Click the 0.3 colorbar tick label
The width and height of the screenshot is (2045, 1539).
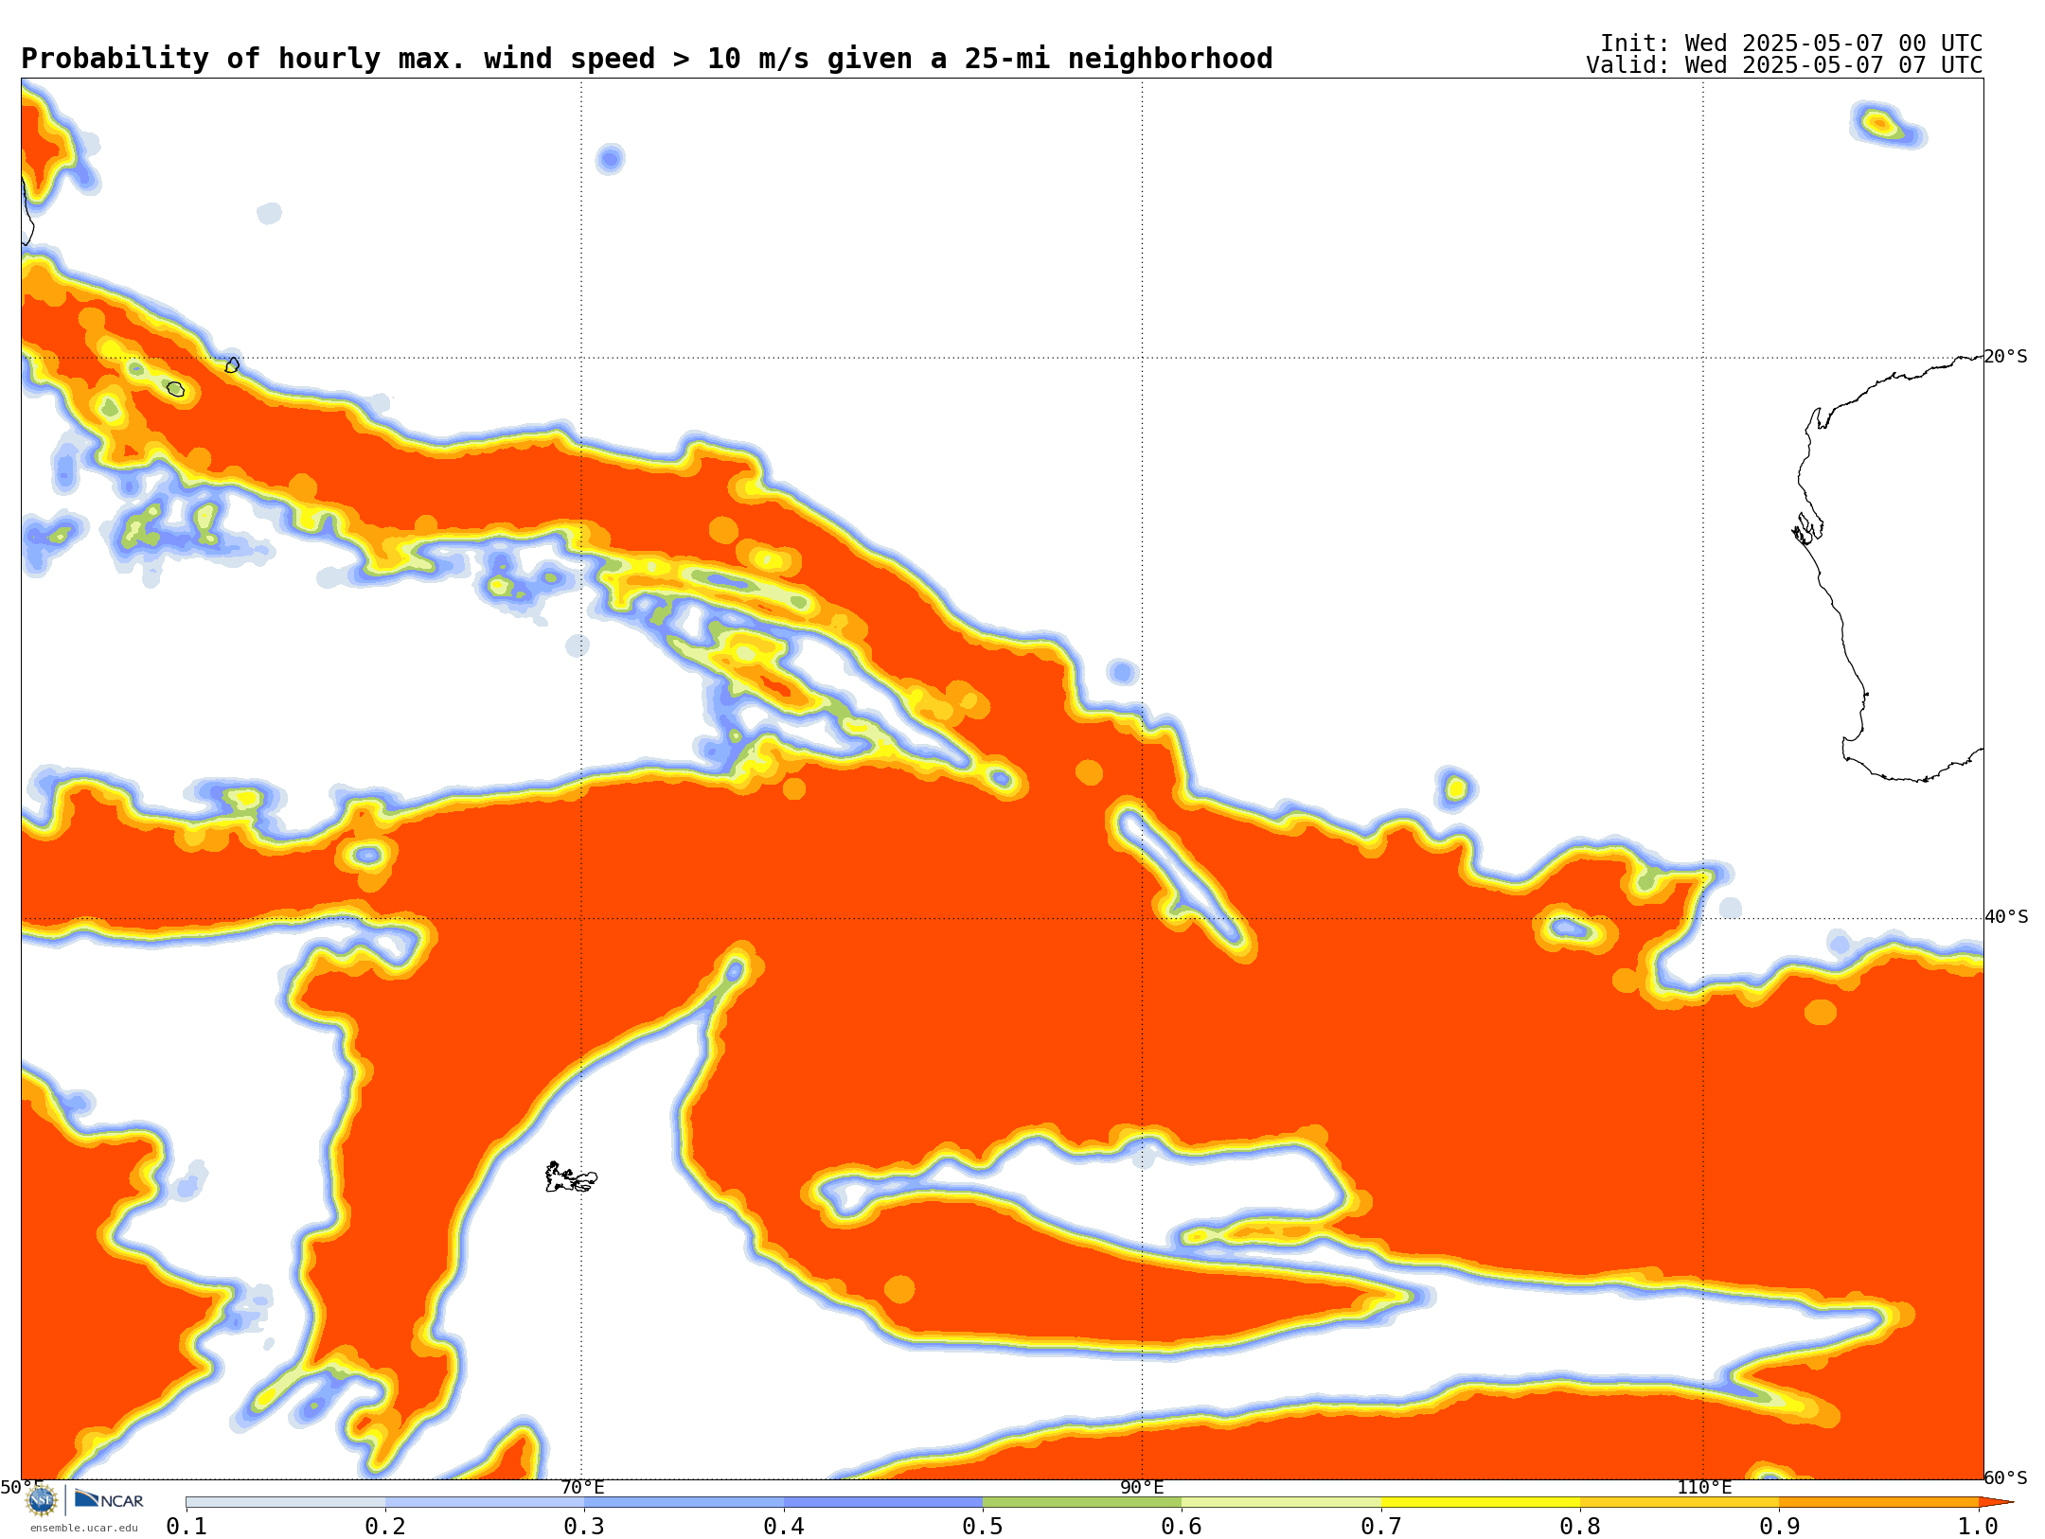tap(584, 1526)
